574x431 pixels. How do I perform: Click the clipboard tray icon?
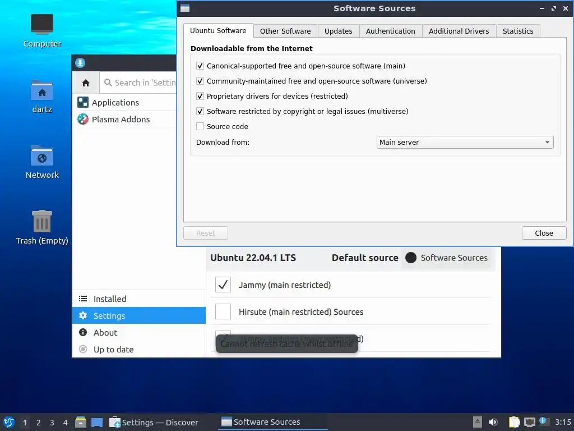point(515,422)
